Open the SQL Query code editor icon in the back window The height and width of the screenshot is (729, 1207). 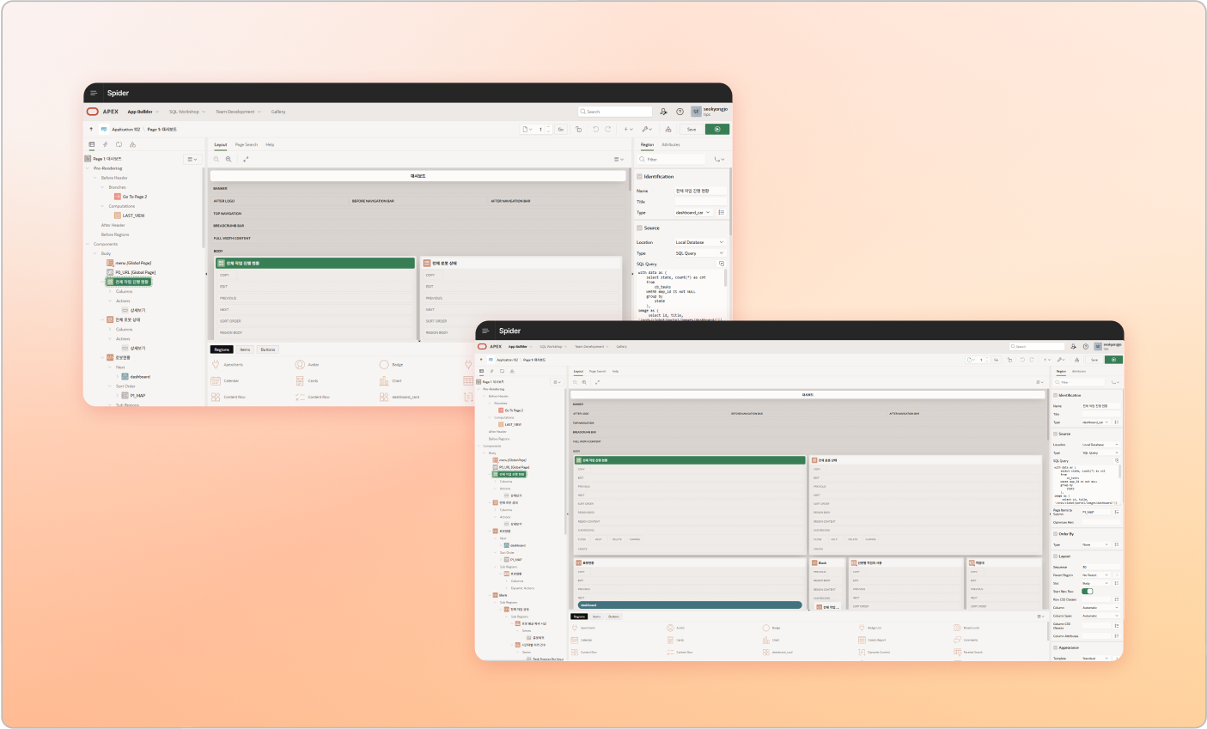point(722,264)
